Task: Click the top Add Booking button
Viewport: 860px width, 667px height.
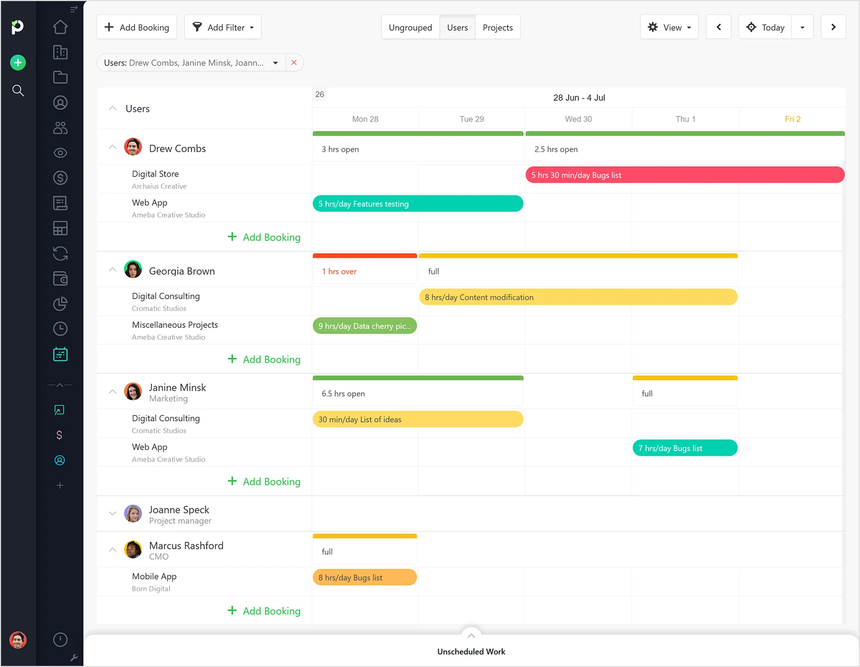Action: click(137, 28)
